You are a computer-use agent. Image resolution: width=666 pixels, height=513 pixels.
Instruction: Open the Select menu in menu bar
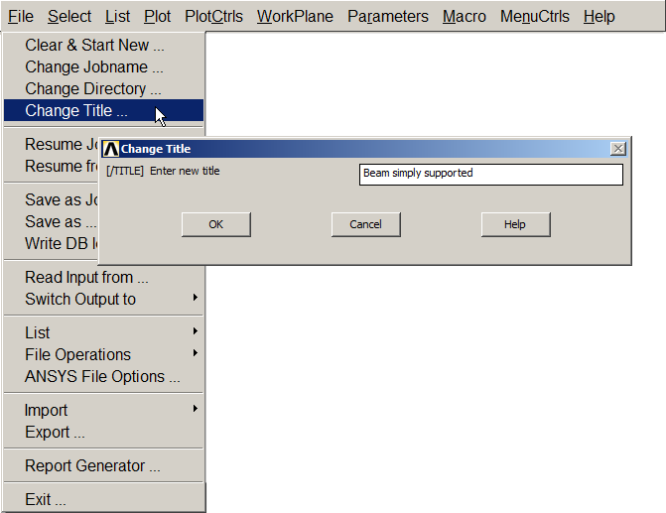[x=69, y=17]
